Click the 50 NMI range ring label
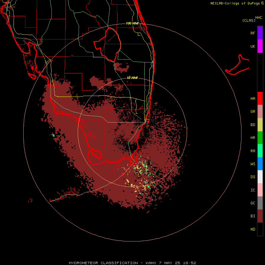 tap(132, 78)
